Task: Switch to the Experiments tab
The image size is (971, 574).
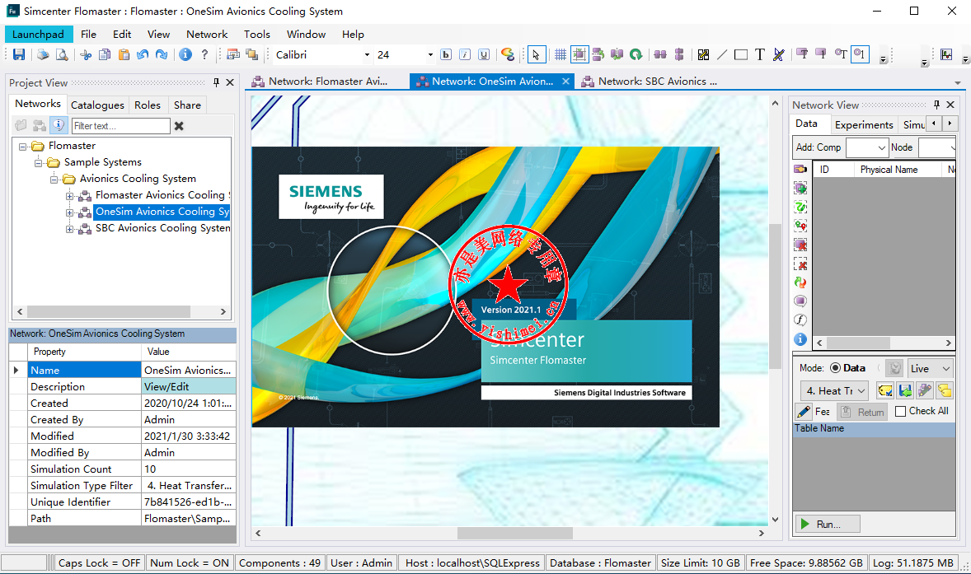Action: pyautogui.click(x=864, y=125)
